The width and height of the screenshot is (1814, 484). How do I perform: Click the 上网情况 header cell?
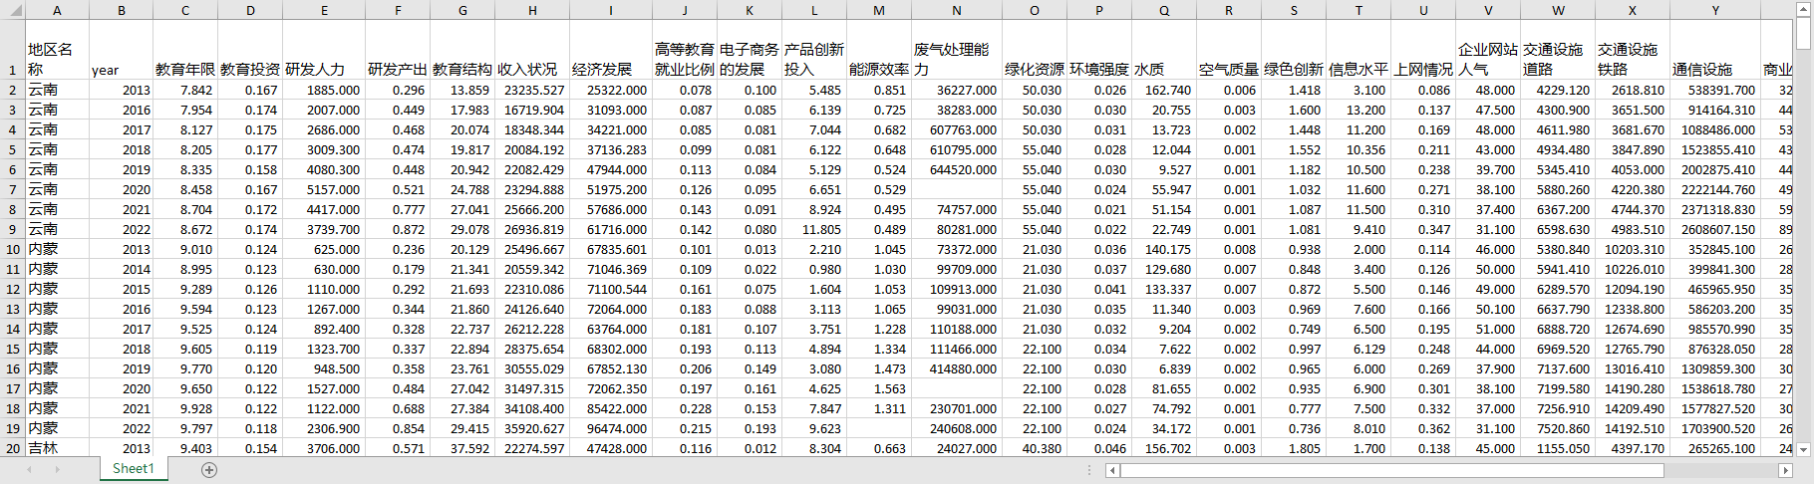tap(1423, 50)
